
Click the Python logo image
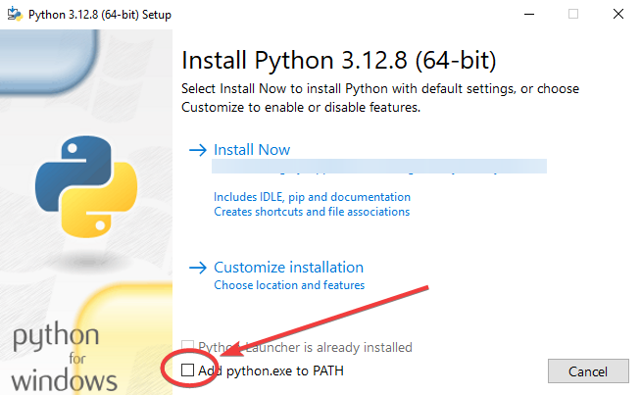coord(86,186)
